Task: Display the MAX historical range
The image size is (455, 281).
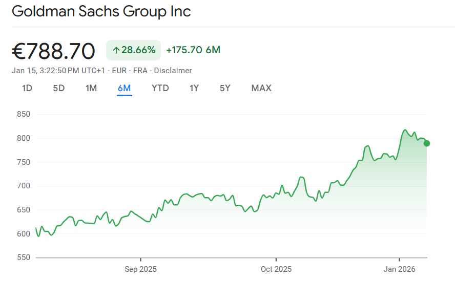Action: tap(261, 88)
